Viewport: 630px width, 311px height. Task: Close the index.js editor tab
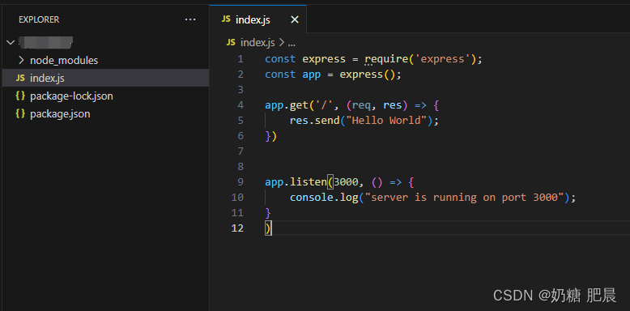295,19
